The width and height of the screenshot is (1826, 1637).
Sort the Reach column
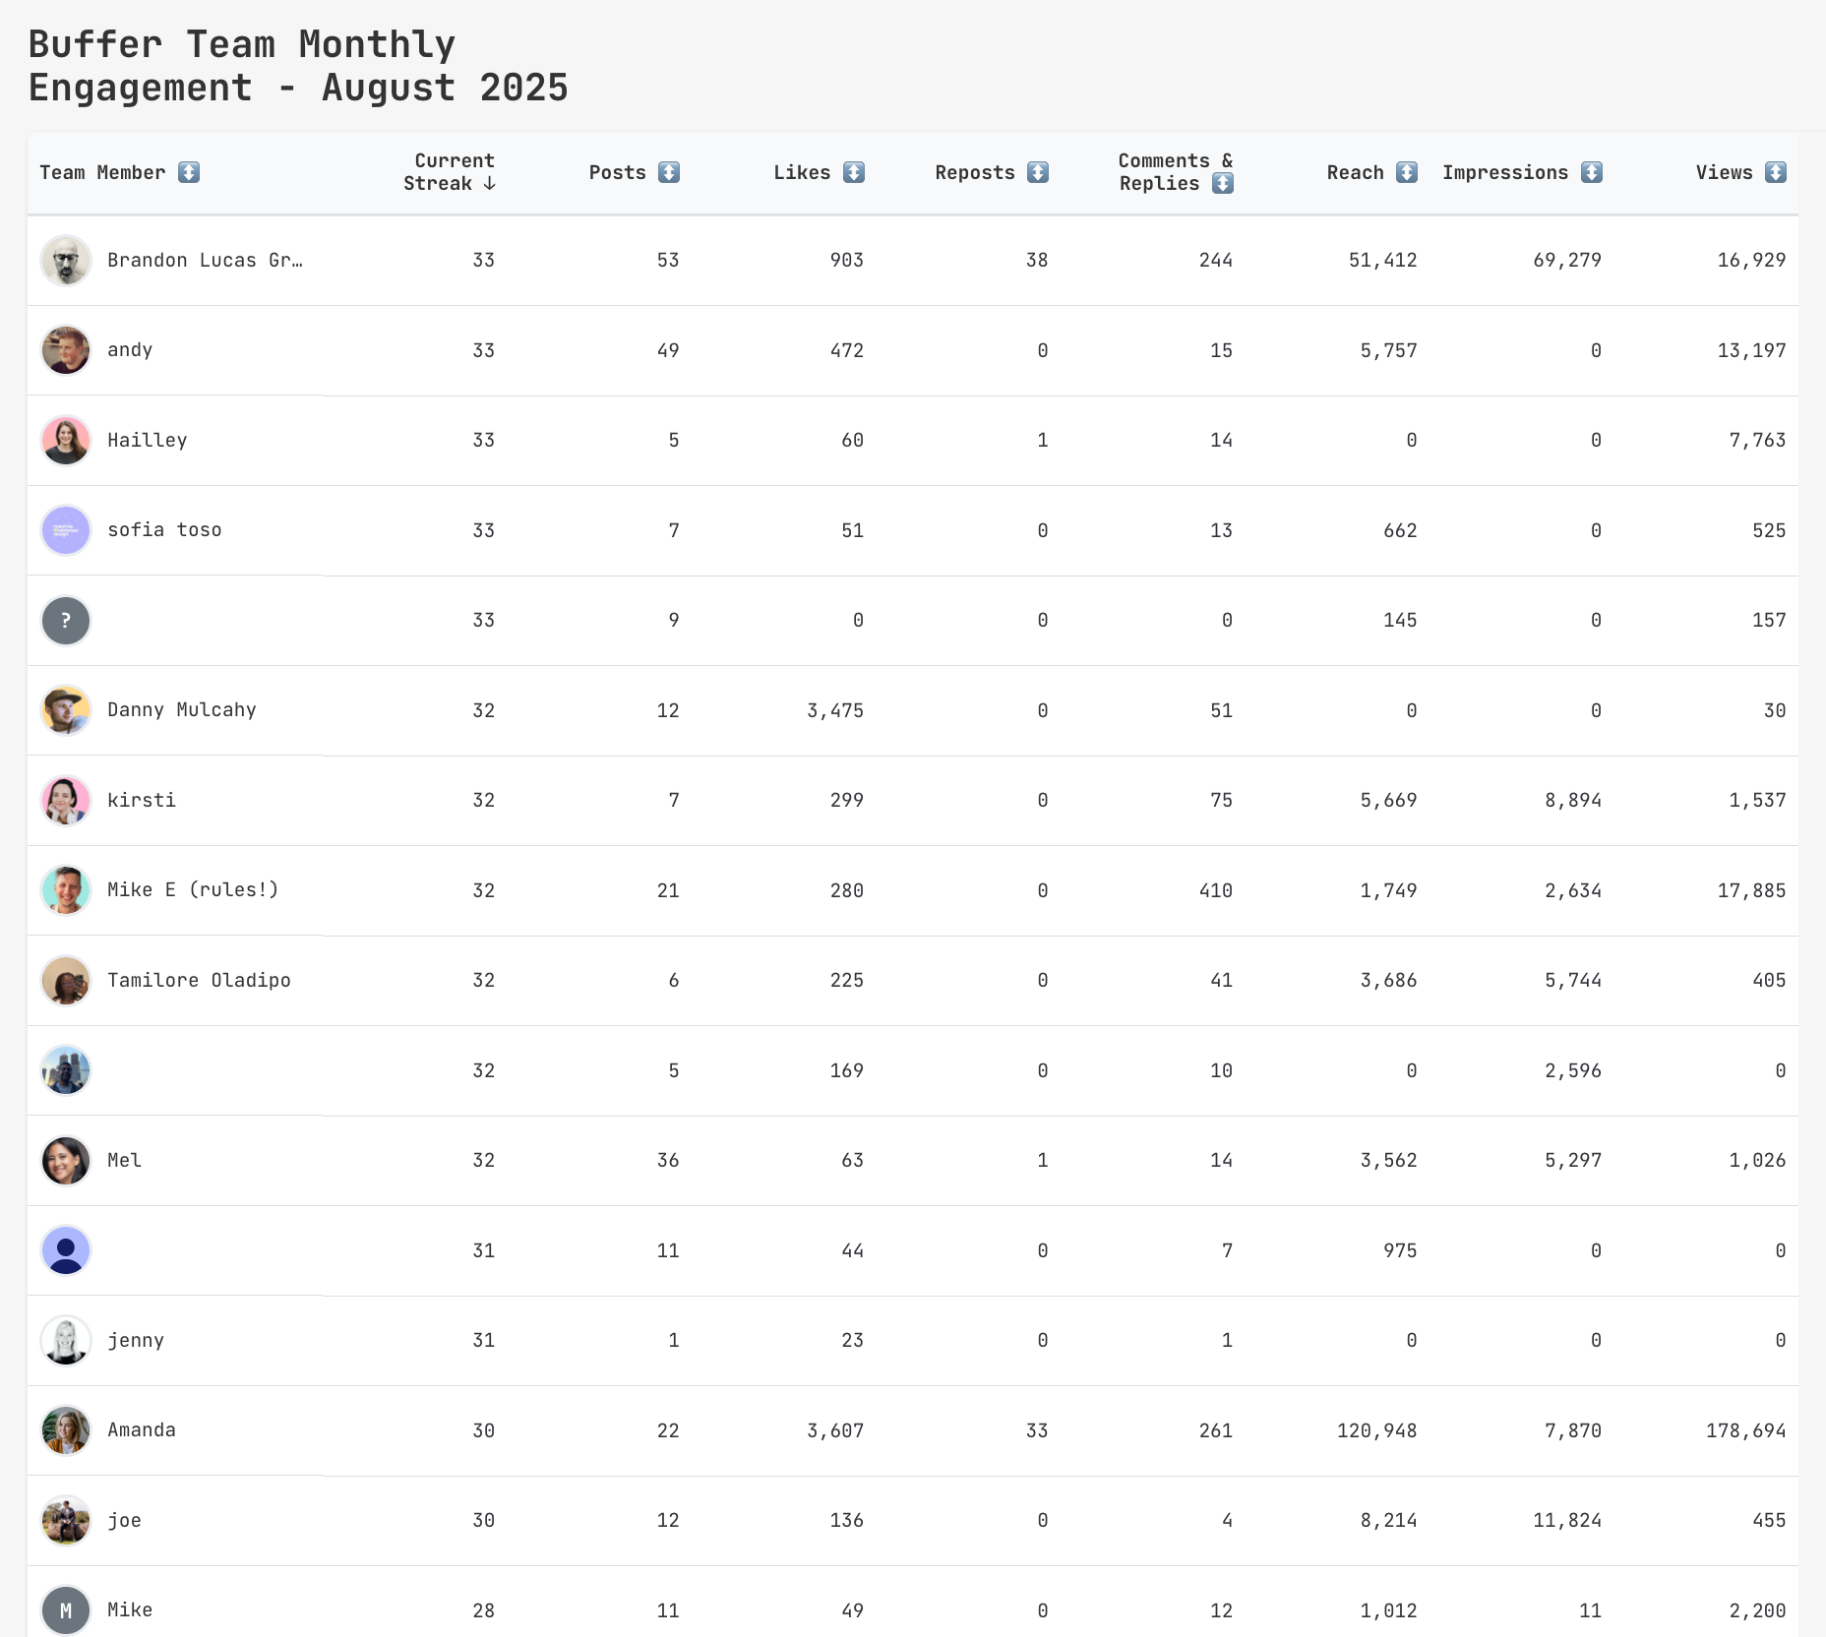pos(1408,172)
